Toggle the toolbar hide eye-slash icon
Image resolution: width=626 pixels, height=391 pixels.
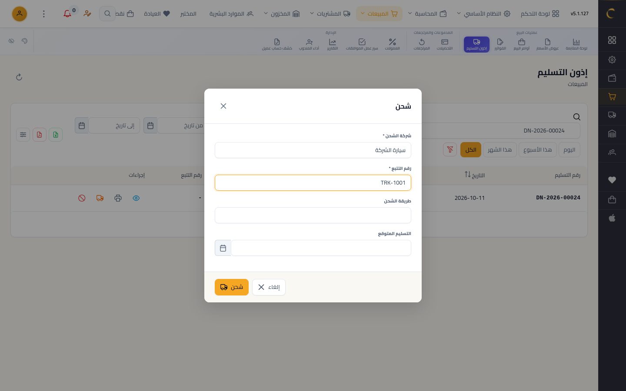pyautogui.click(x=11, y=41)
